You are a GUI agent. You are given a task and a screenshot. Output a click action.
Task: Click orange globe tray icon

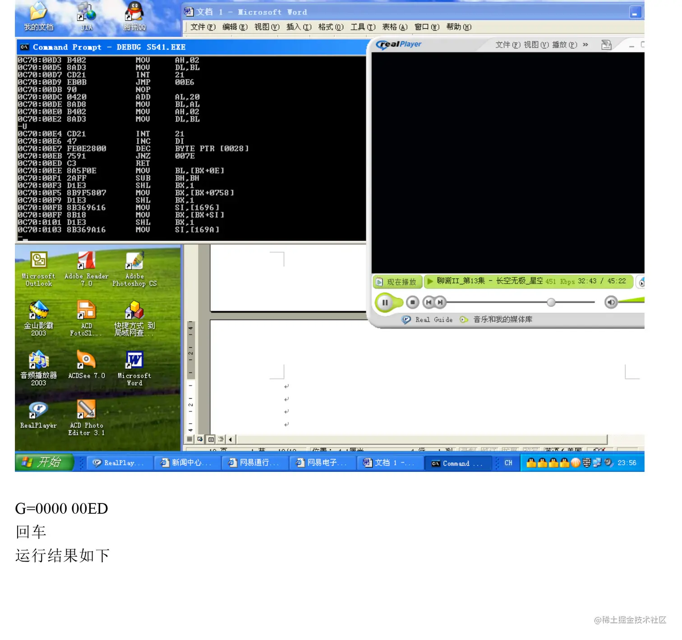pyautogui.click(x=576, y=463)
